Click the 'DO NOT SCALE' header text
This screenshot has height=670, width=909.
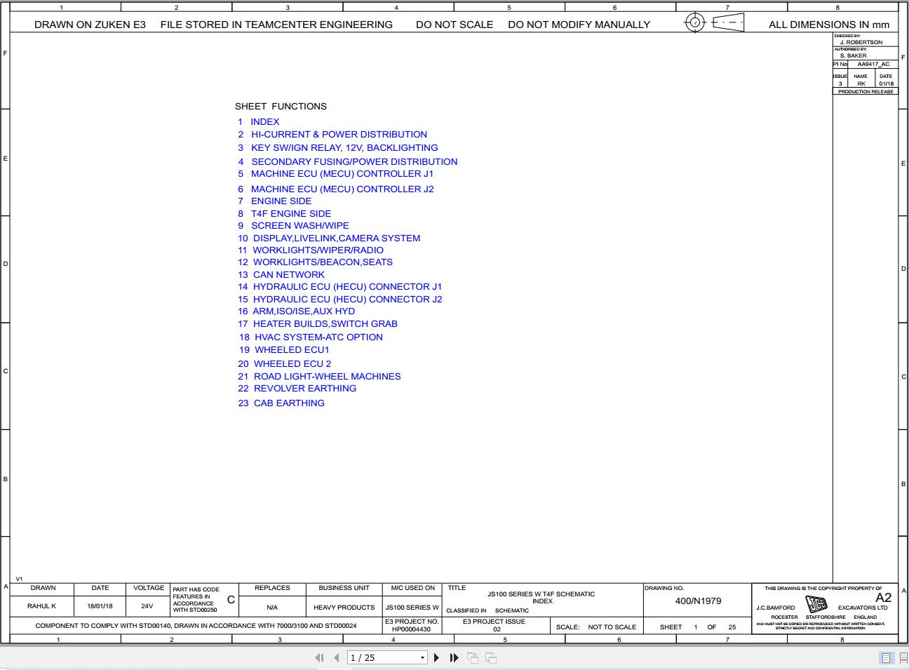pyautogui.click(x=454, y=24)
